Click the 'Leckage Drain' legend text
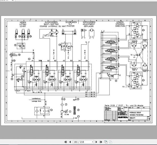157x145 pixels. [36, 101]
